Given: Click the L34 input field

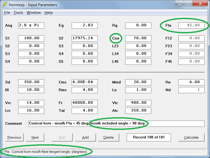Looking at the screenshot, I should pyautogui.click(x=138, y=54).
